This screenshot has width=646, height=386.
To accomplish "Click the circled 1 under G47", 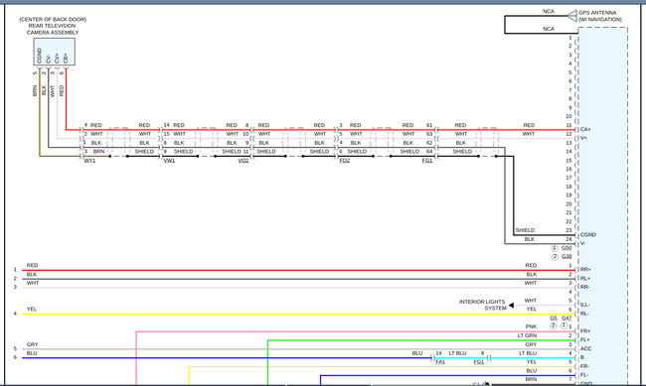I will [564, 325].
